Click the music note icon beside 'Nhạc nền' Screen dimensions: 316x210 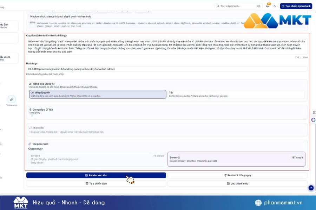click(30, 128)
